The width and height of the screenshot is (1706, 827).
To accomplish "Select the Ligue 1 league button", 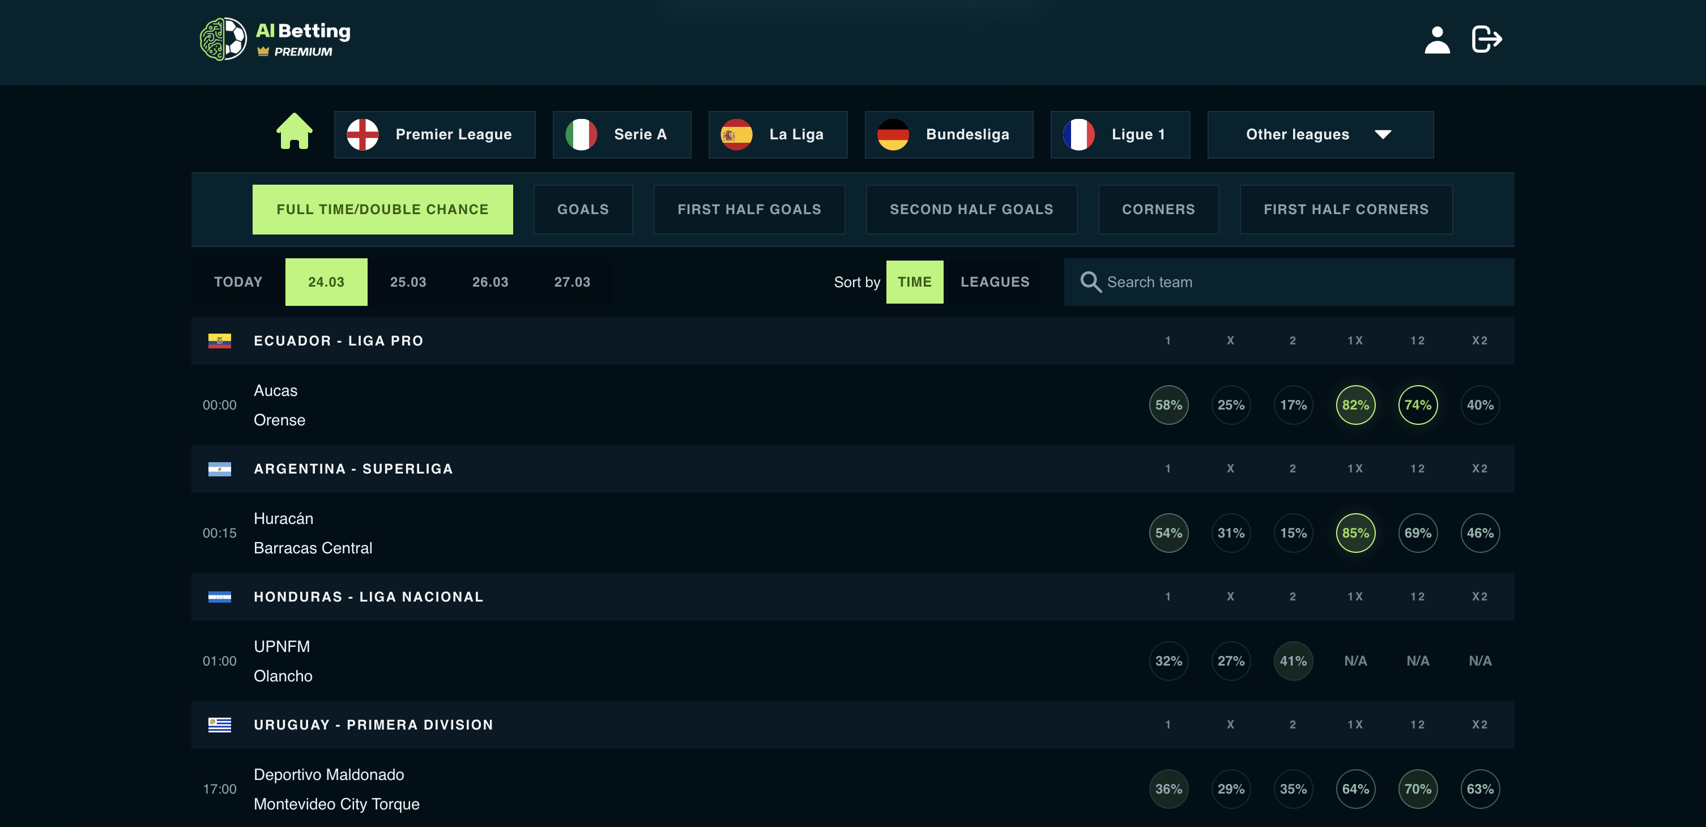I will pos(1119,134).
